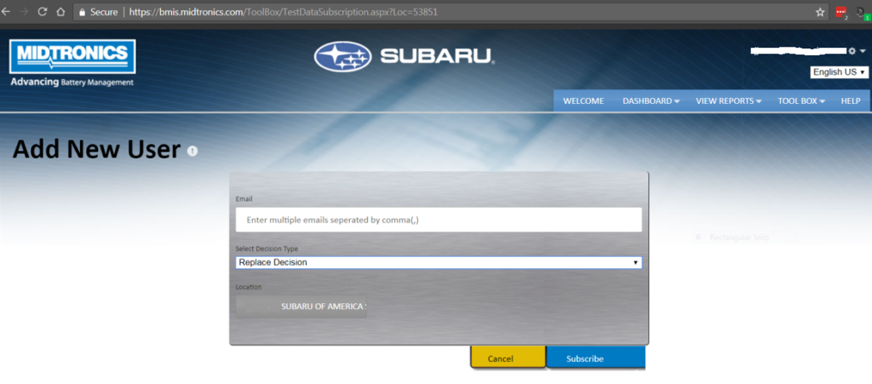Click the info icon beside Add New User

[192, 151]
